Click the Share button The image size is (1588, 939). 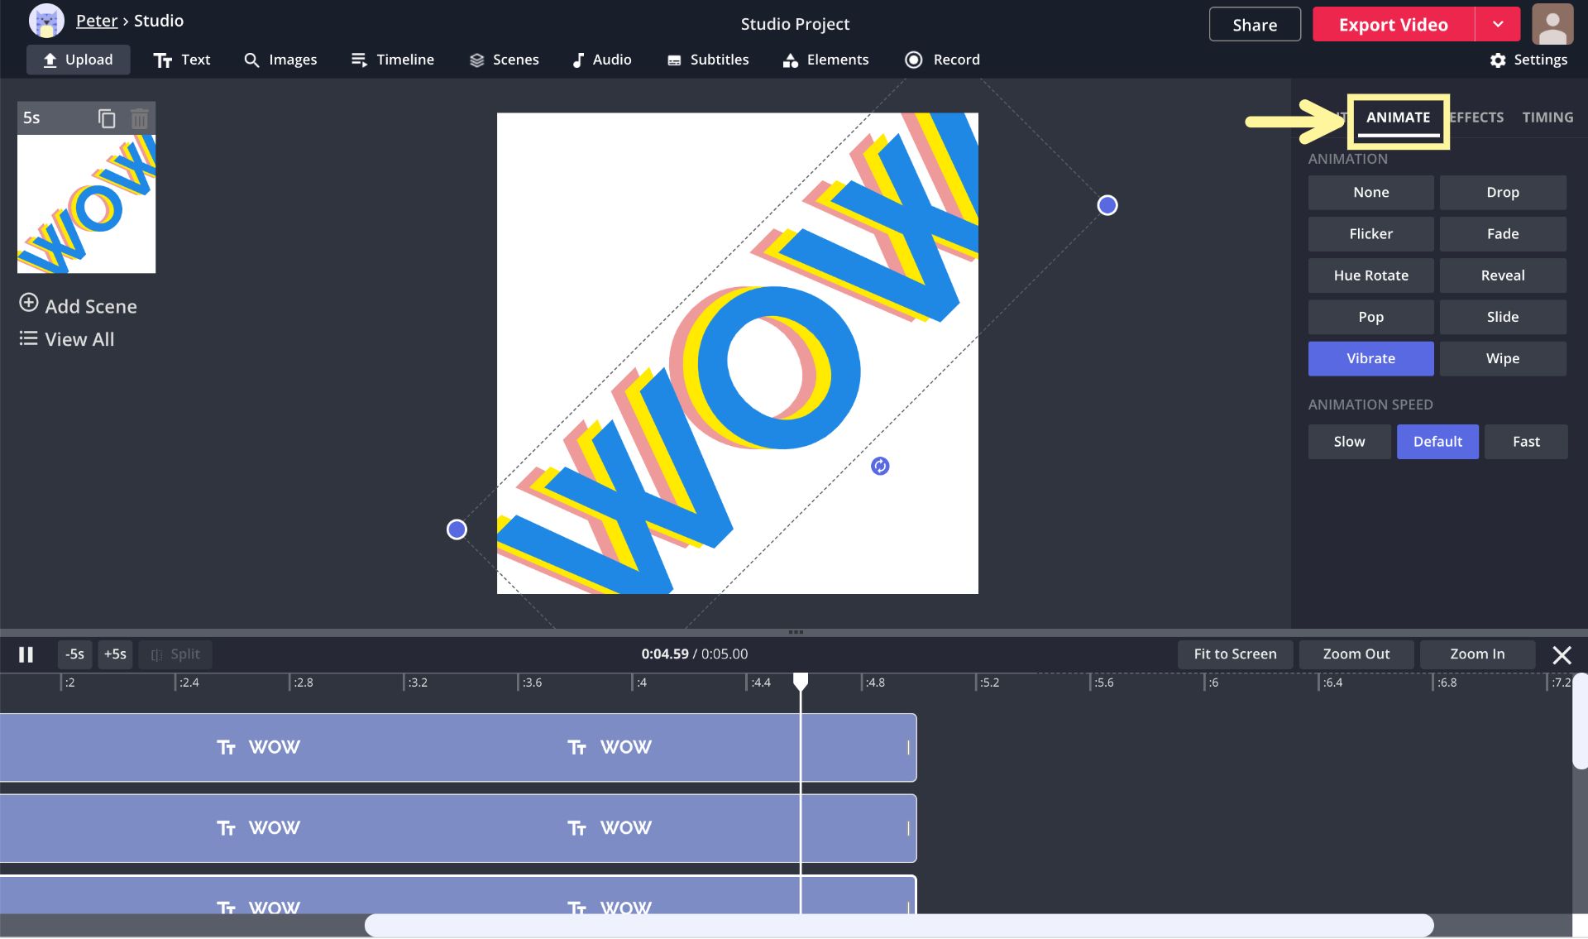(x=1254, y=25)
